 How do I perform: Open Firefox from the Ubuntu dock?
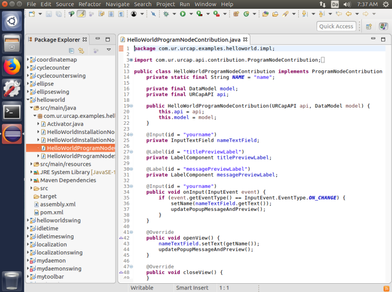click(x=12, y=67)
